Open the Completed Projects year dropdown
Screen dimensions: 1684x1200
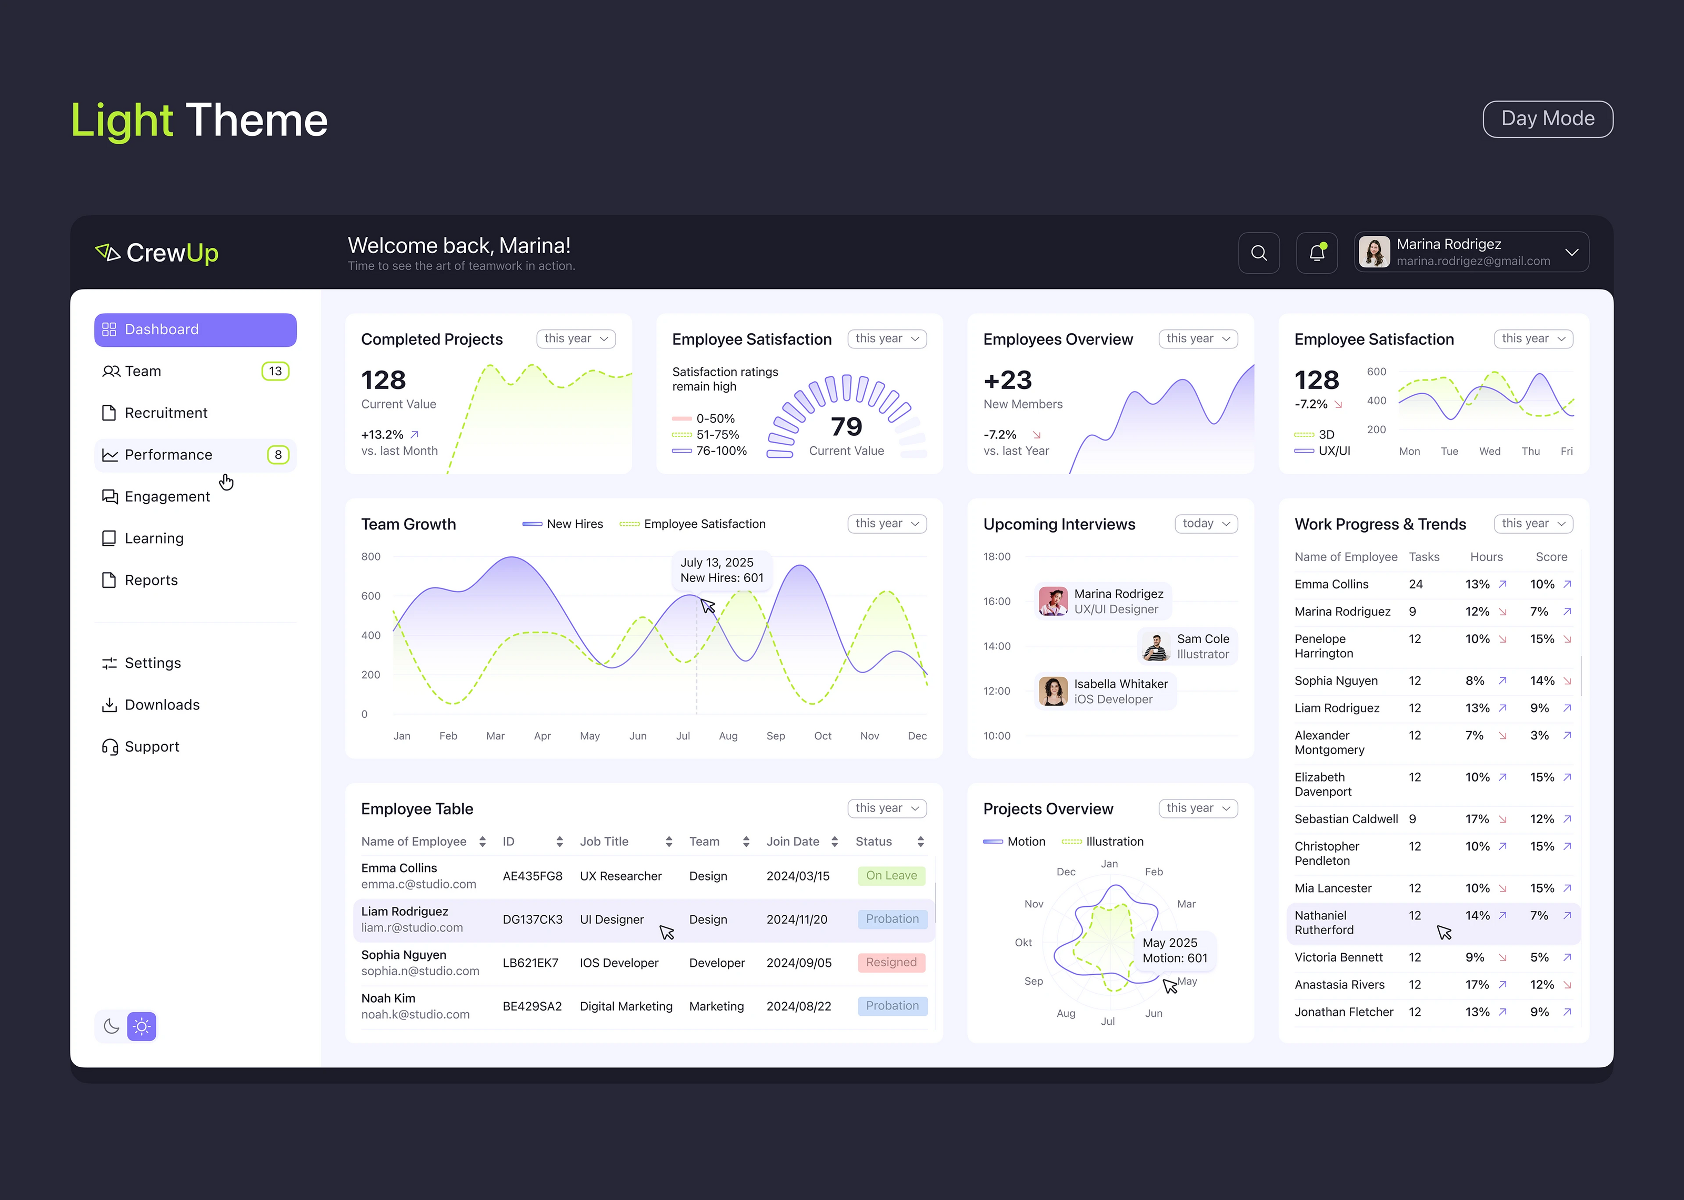coord(575,338)
